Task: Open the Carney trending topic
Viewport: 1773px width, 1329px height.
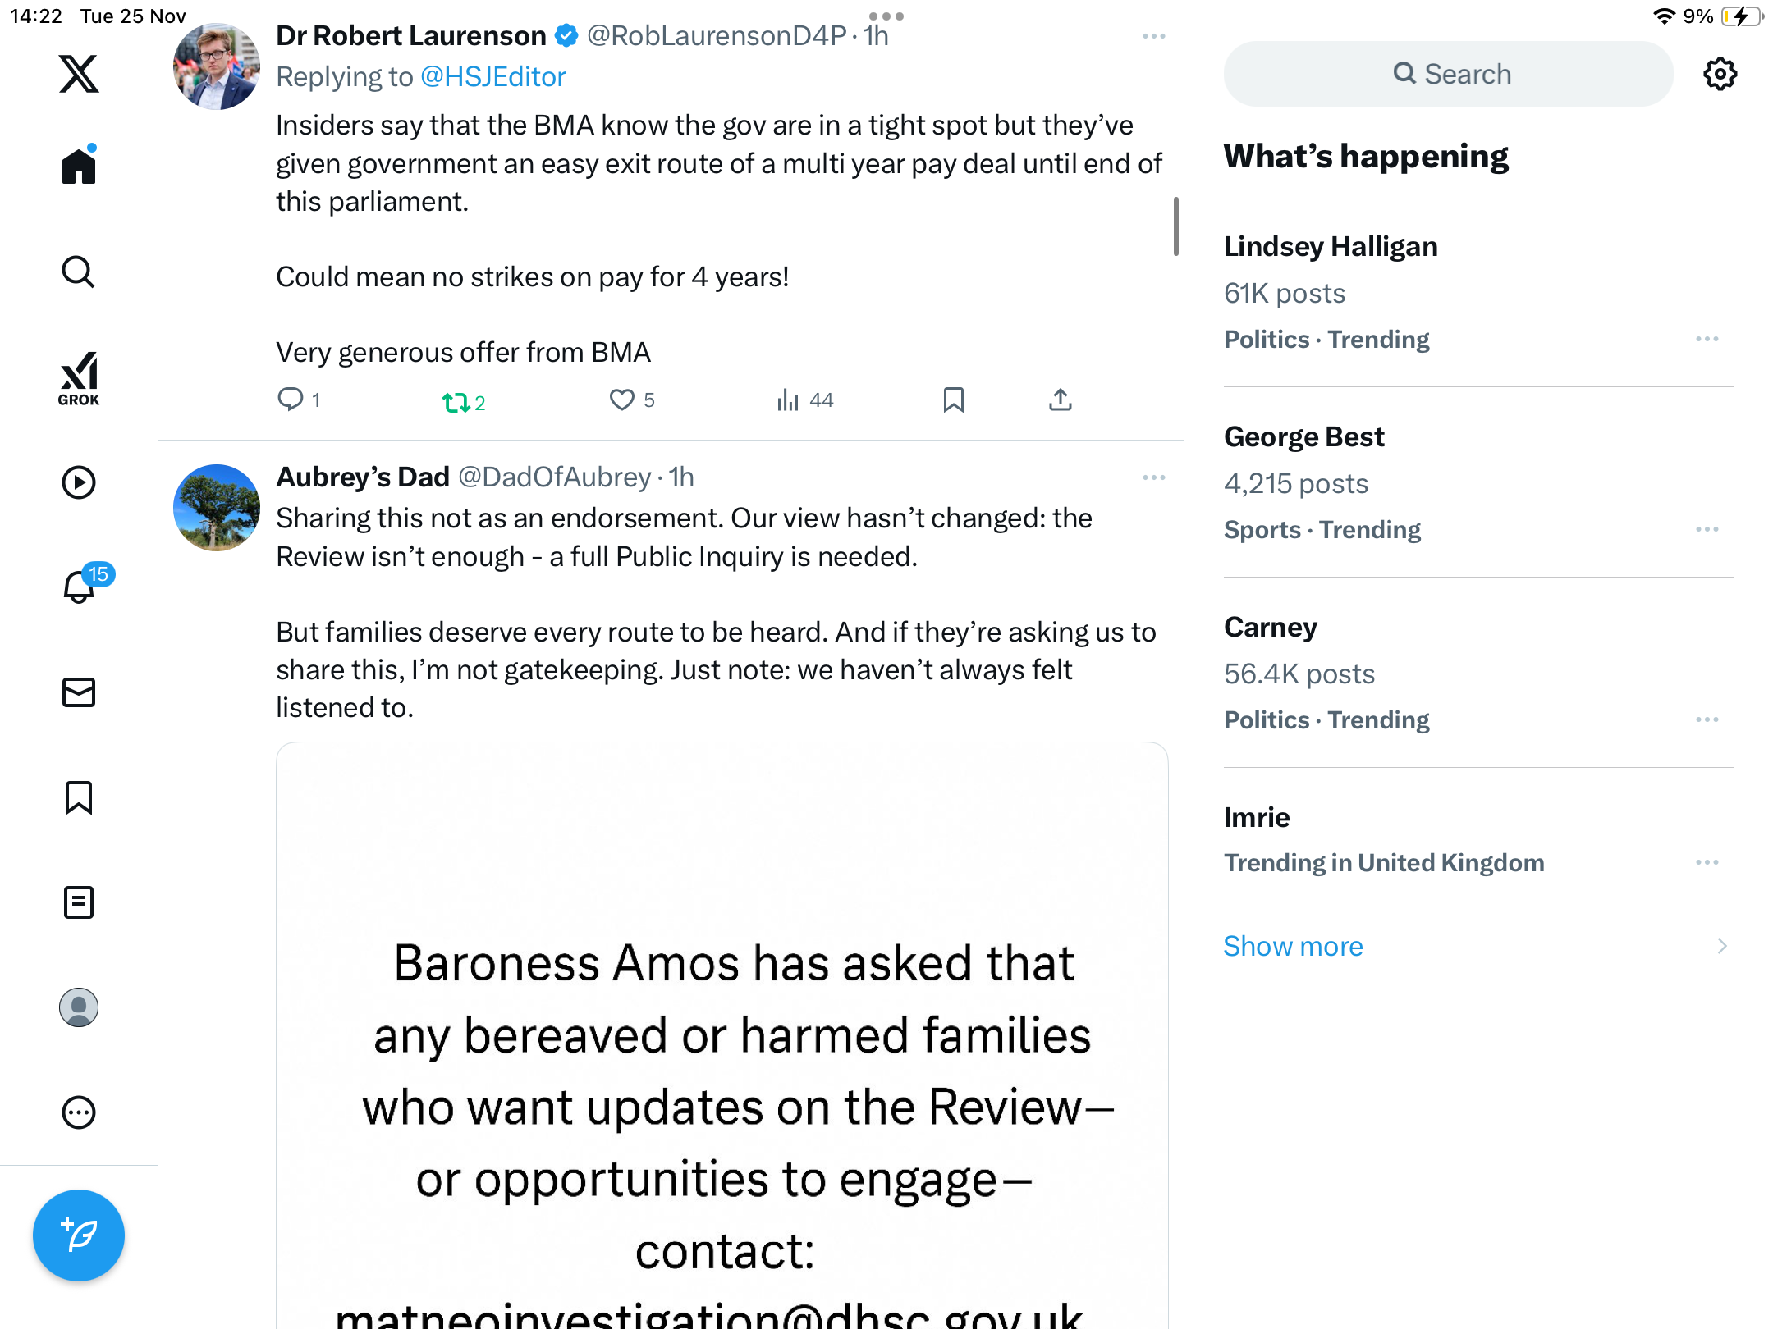Action: point(1270,628)
